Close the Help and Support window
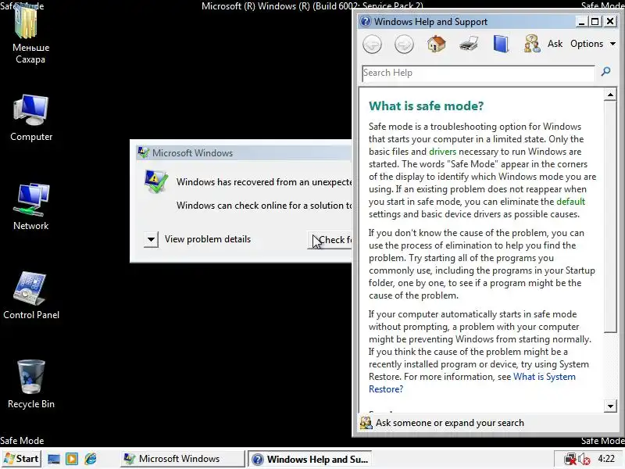The width and height of the screenshot is (625, 469). click(610, 22)
